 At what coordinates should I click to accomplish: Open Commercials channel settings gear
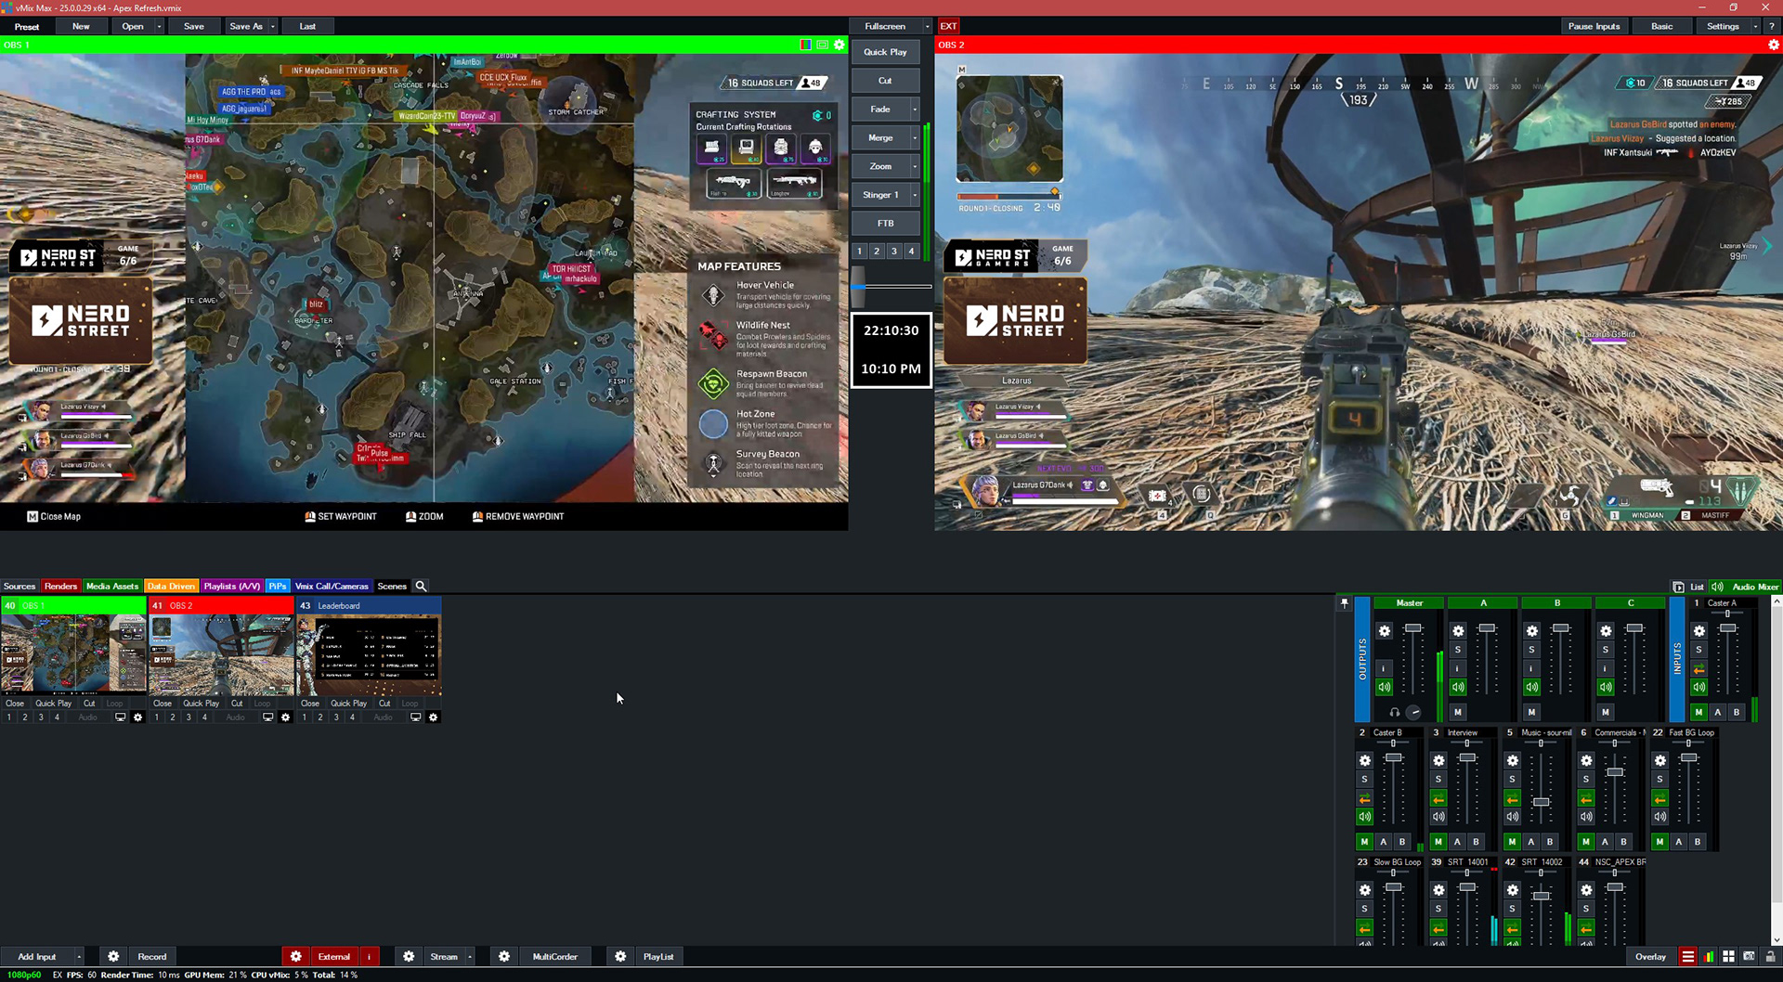tap(1586, 760)
